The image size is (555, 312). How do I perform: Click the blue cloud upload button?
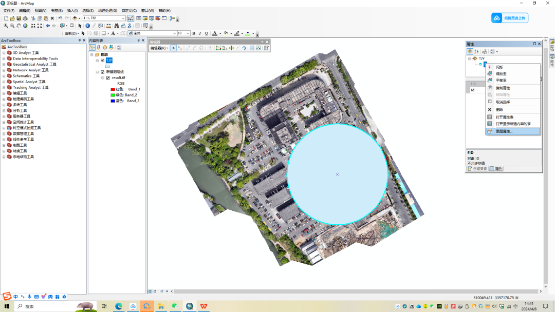(x=510, y=18)
